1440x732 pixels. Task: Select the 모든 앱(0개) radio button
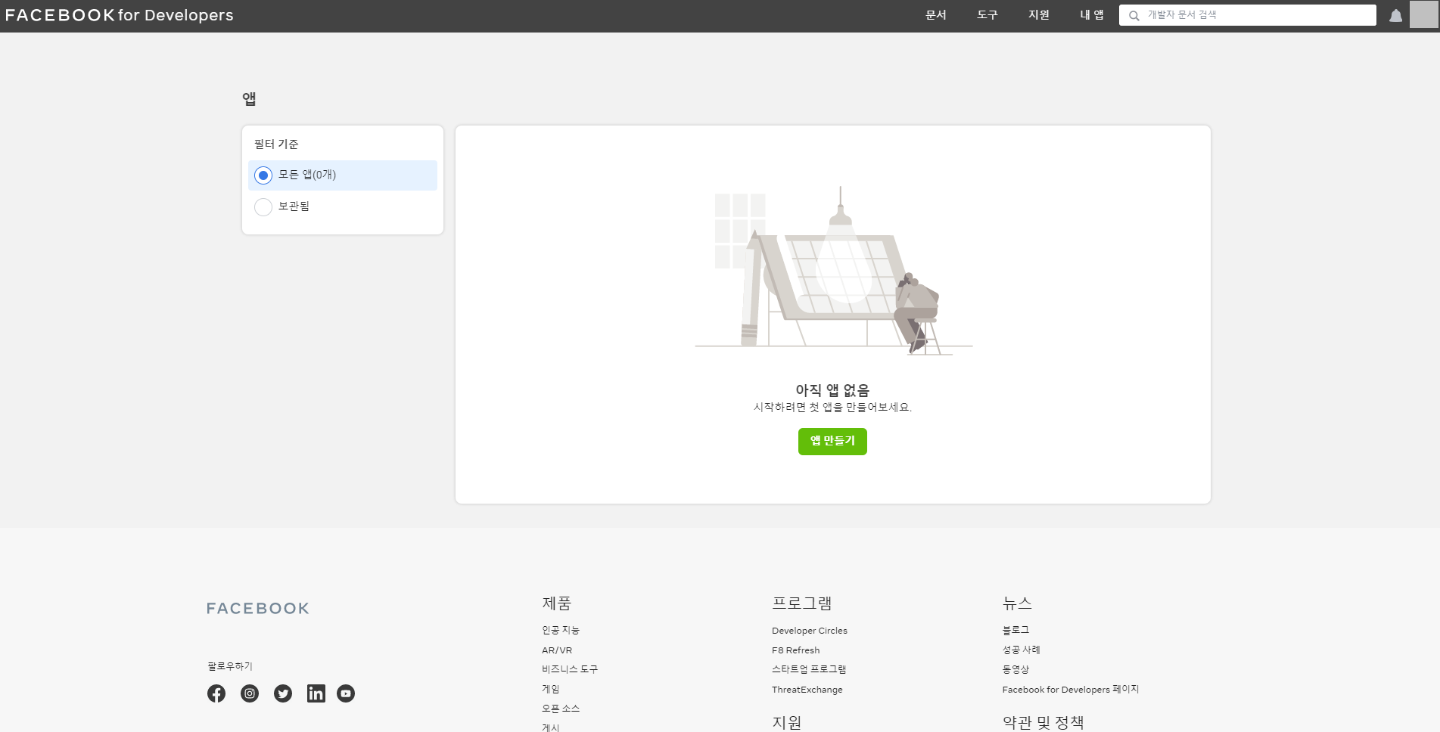263,175
